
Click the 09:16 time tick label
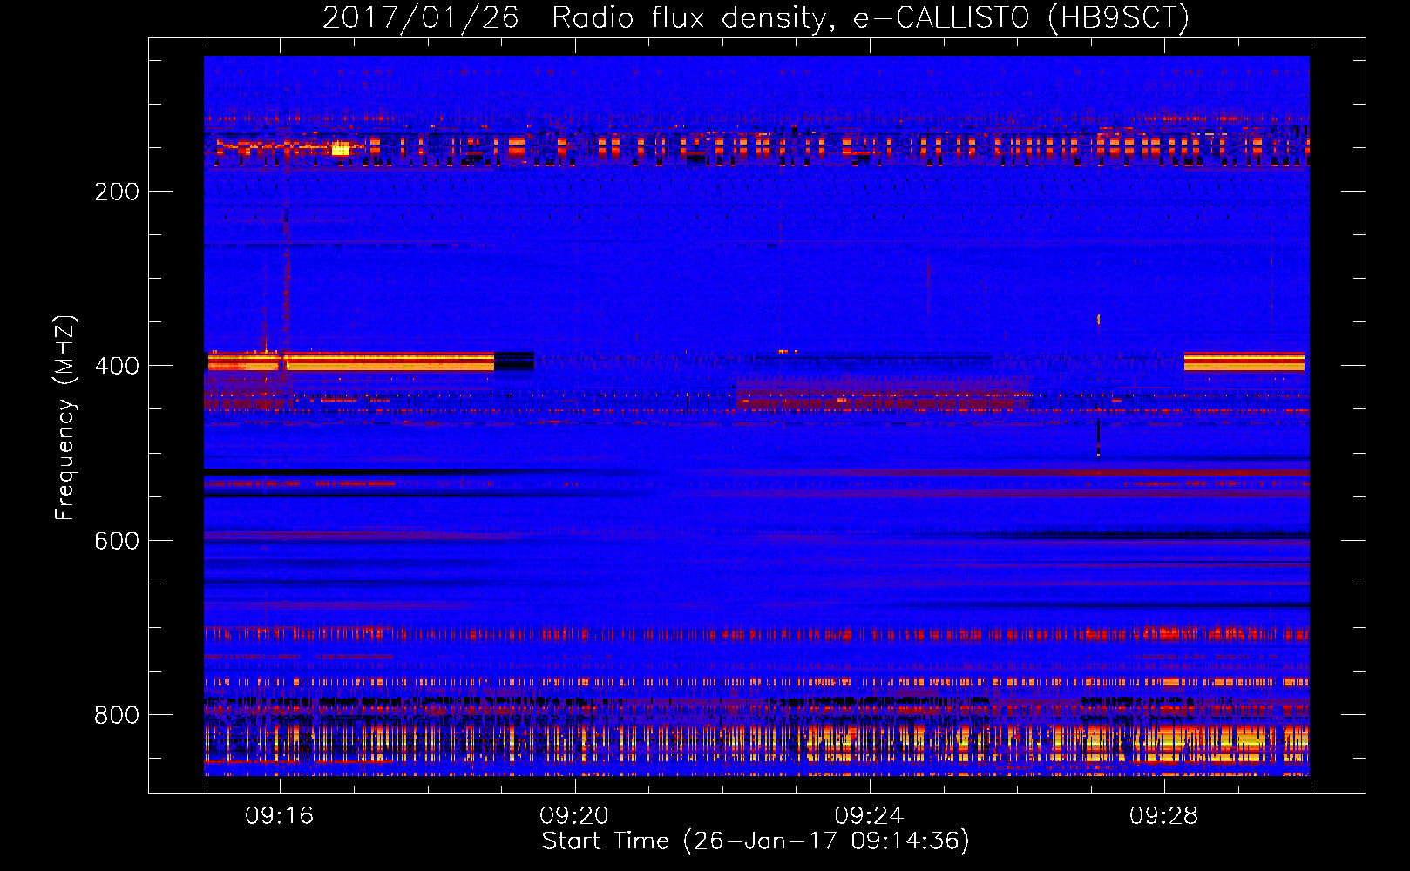point(279,815)
